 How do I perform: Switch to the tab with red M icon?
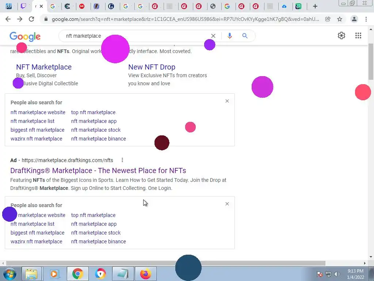click(x=82, y=6)
